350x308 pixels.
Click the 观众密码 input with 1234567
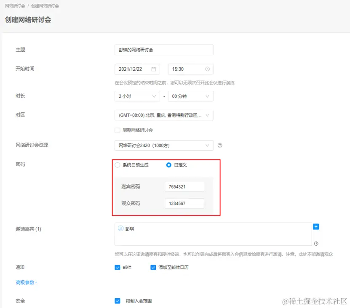click(x=184, y=203)
